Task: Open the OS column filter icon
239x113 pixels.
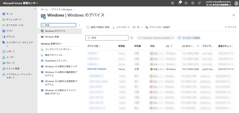Action: tap(171, 46)
